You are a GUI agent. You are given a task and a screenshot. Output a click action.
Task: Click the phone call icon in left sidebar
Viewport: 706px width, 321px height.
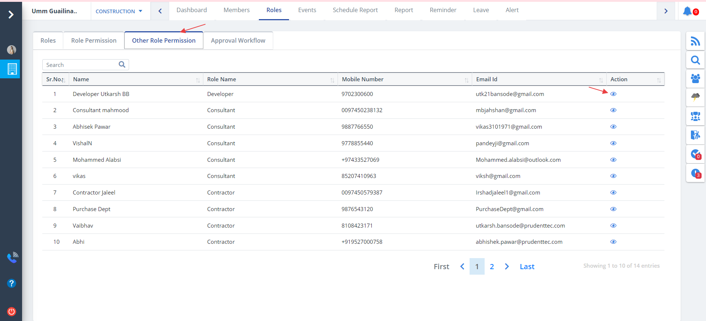(12, 257)
